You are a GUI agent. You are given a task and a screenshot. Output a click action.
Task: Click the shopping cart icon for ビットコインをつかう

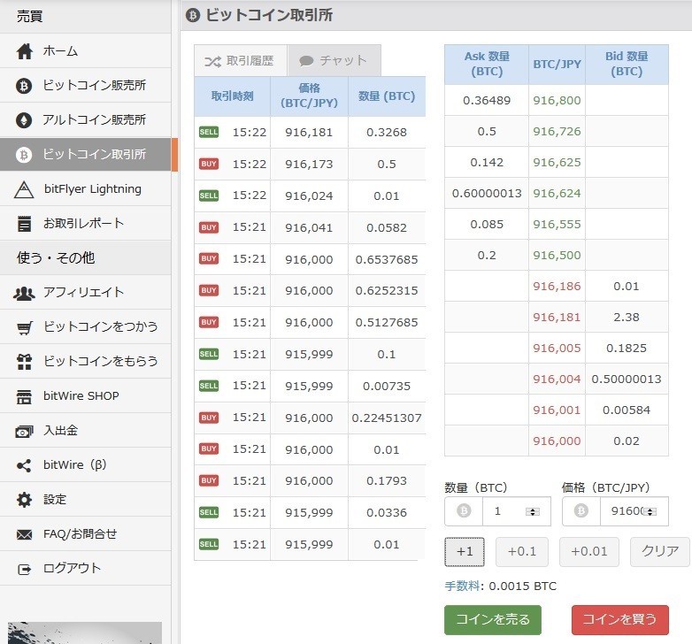[25, 327]
